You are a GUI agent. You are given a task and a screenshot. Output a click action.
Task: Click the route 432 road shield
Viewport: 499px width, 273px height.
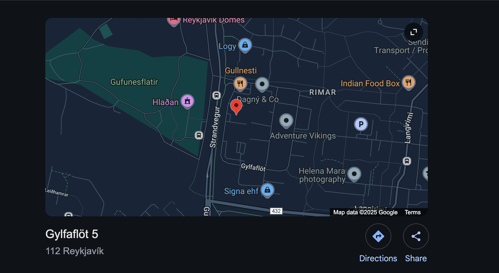(276, 211)
